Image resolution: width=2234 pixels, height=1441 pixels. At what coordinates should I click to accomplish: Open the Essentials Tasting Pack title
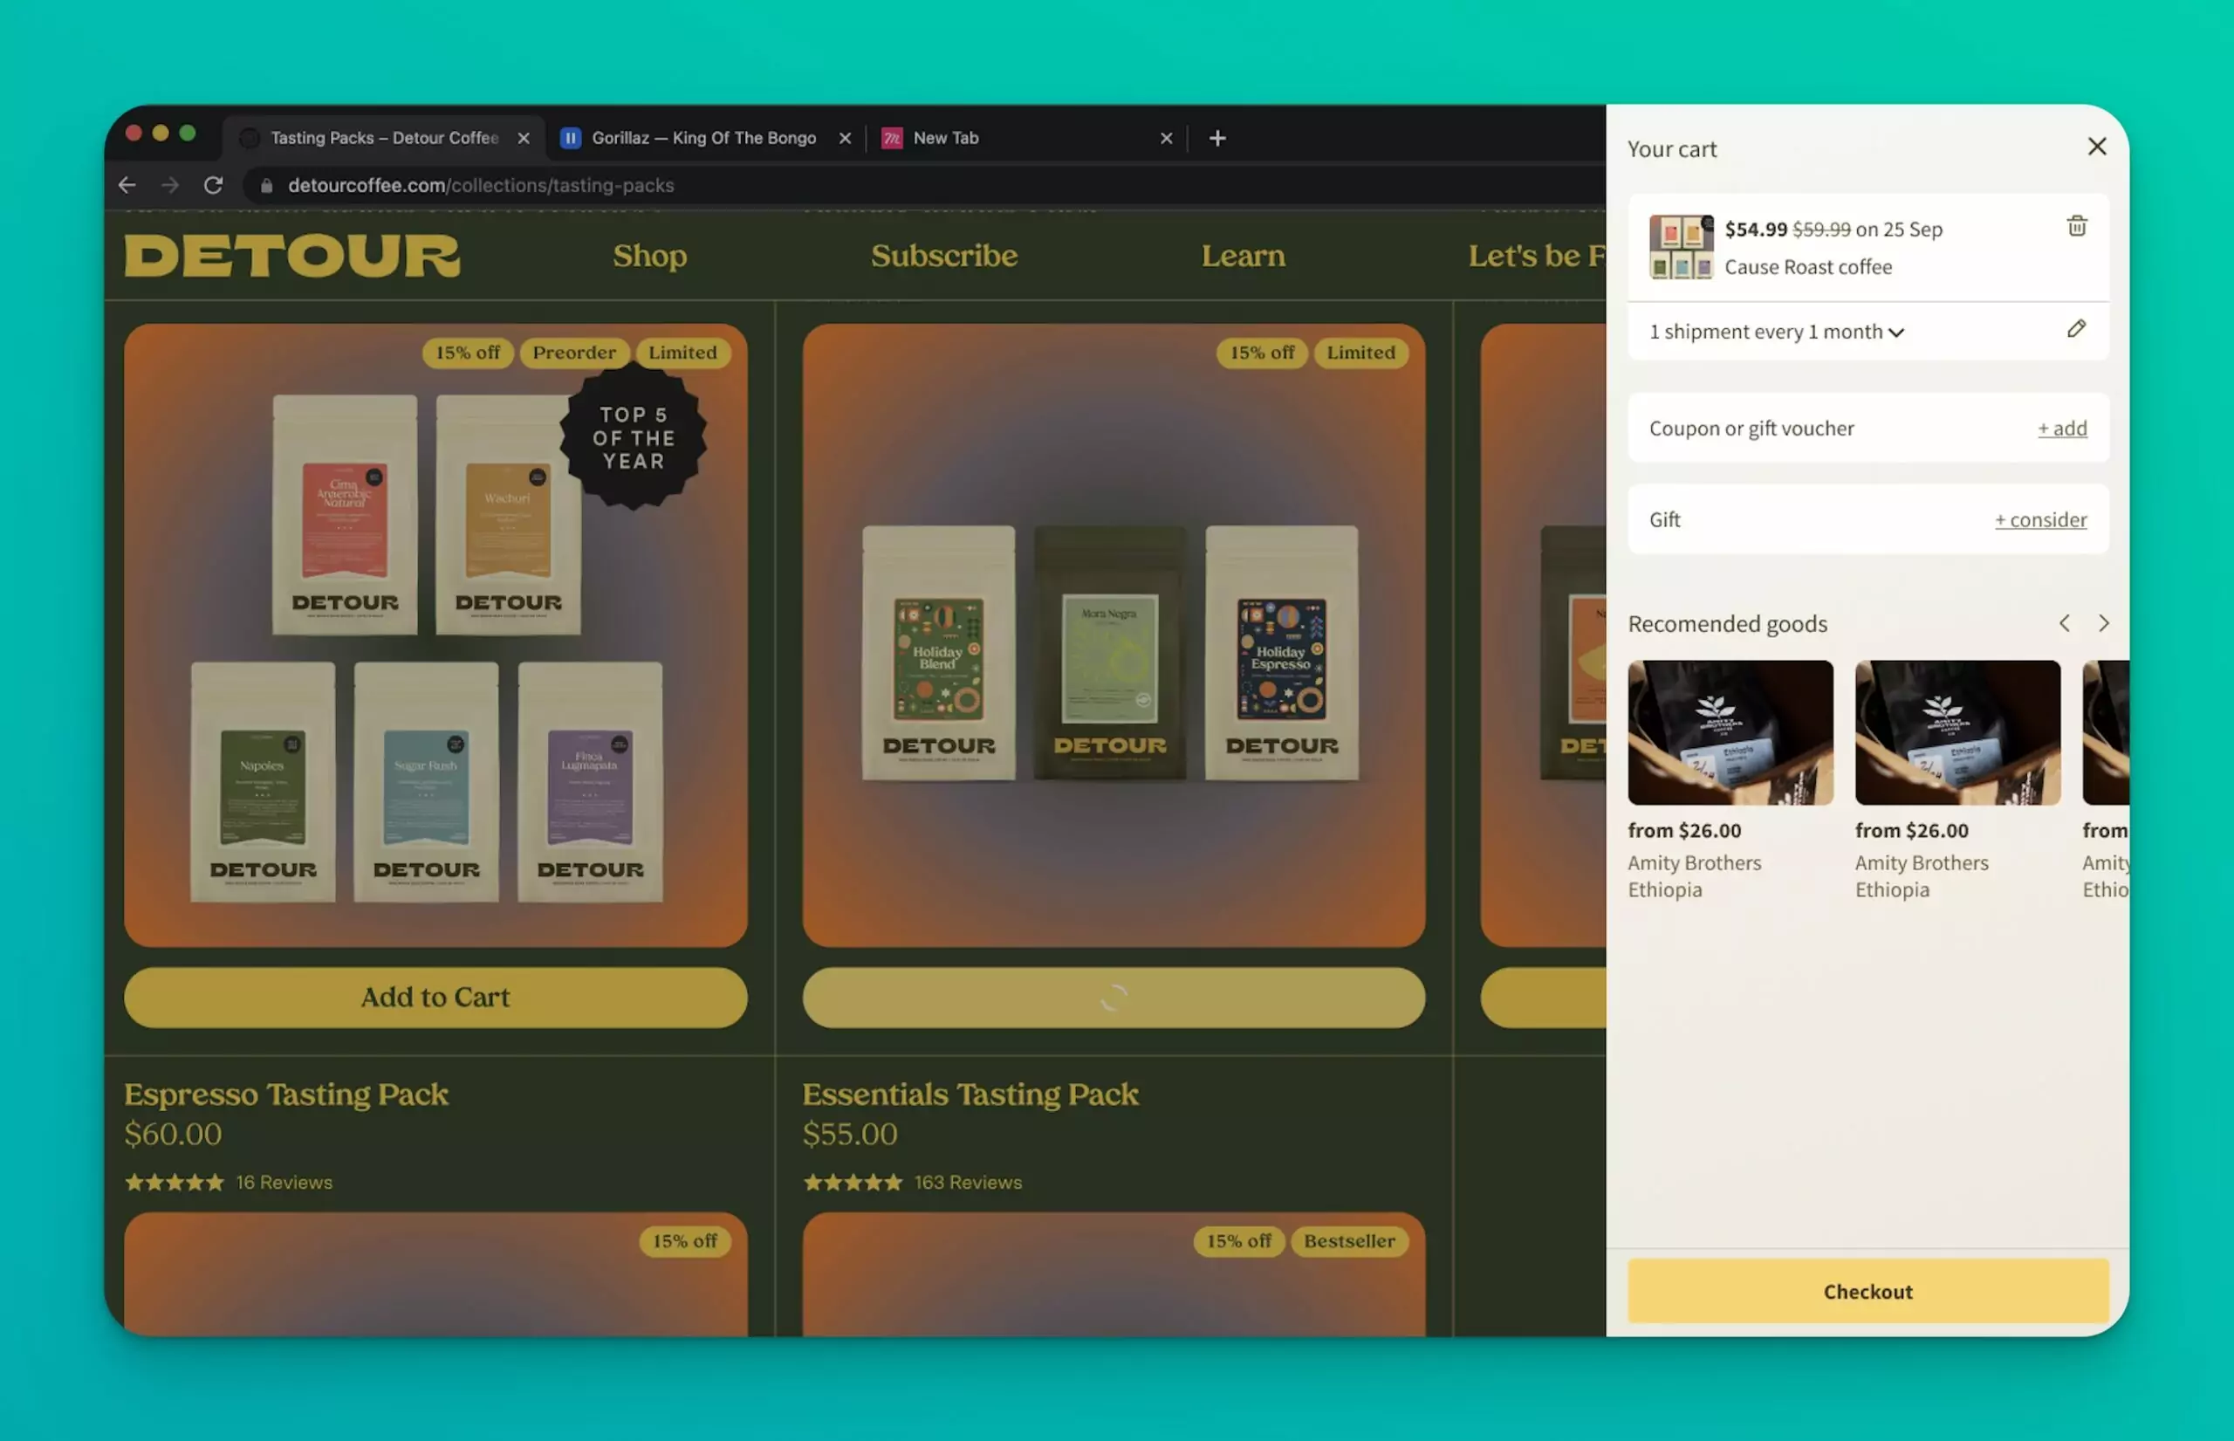click(970, 1094)
